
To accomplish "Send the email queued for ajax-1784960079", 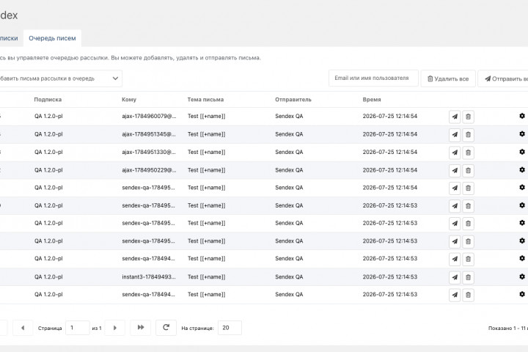I will (455, 117).
